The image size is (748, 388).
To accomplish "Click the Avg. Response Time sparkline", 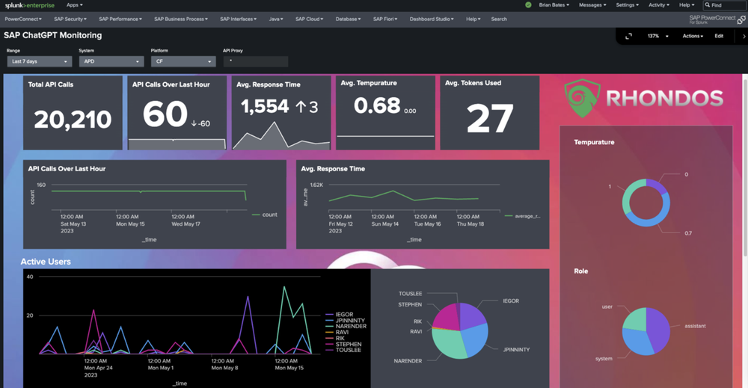I will 281,136.
